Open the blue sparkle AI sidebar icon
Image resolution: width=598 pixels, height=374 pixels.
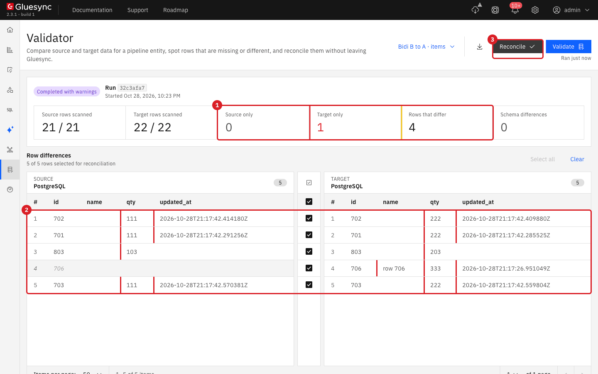point(10,130)
